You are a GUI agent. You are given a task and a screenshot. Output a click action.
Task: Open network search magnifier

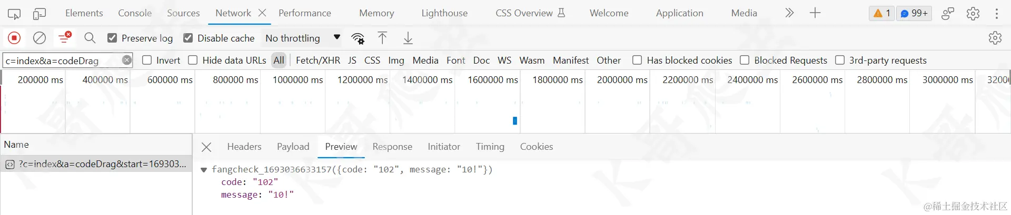pyautogui.click(x=90, y=38)
